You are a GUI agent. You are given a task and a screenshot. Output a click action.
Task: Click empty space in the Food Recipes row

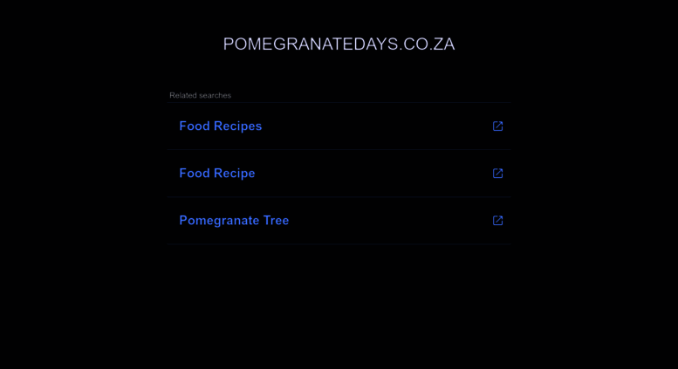click(376, 126)
